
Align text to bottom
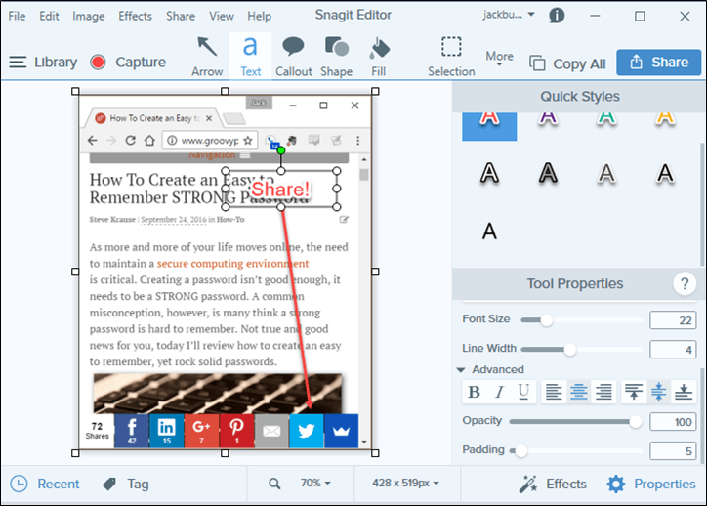click(x=684, y=392)
